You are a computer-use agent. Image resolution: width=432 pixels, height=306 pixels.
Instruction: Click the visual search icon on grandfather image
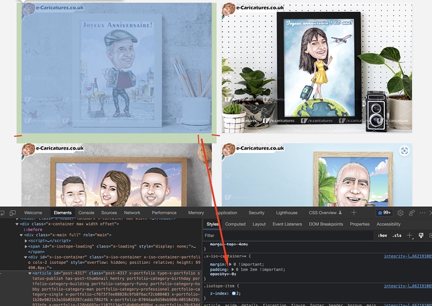404,150
